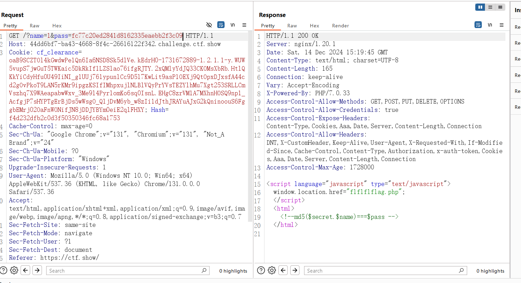Switch Response view to Hex tab
The height and width of the screenshot is (283, 521).
pos(314,26)
